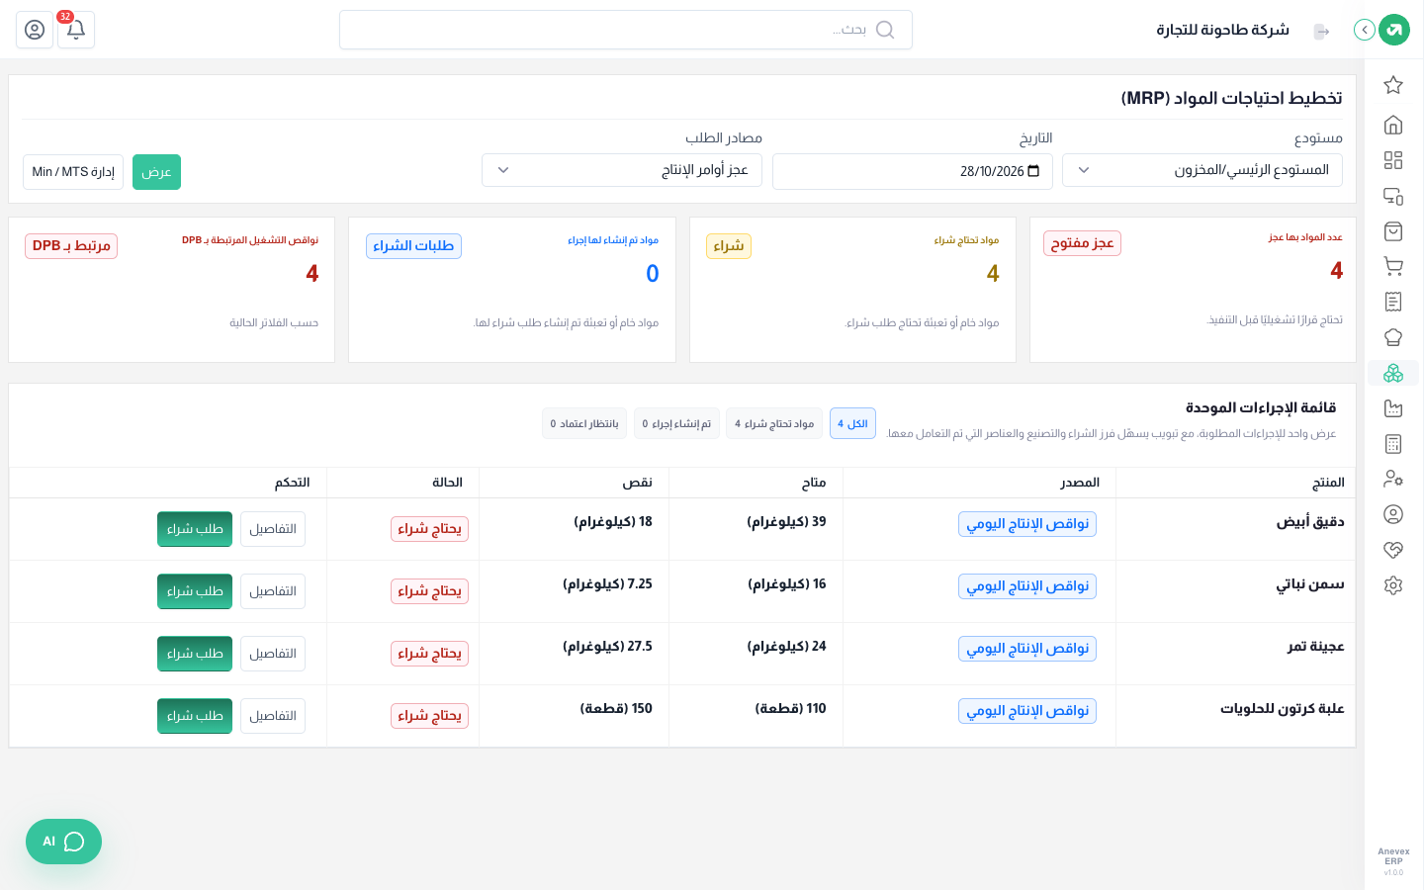Open إدارة Min / MTS button

click(73, 172)
